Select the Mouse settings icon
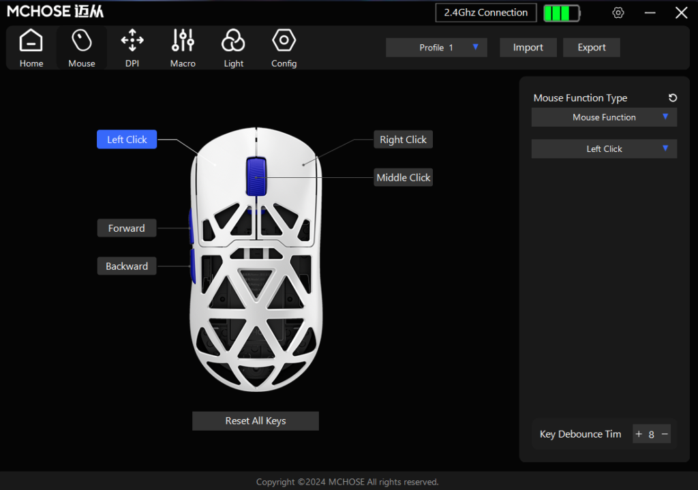The image size is (698, 490). 81,47
